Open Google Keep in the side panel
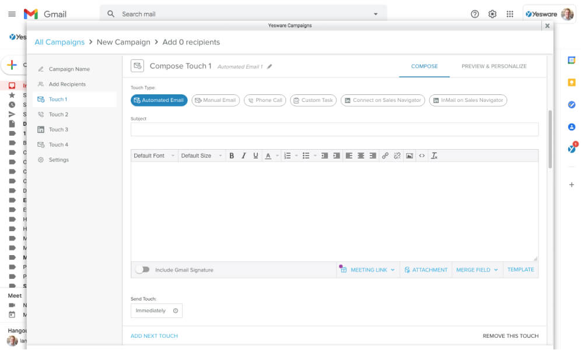 coord(571,83)
